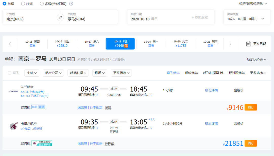Open cabin class dropdown

(253, 4)
